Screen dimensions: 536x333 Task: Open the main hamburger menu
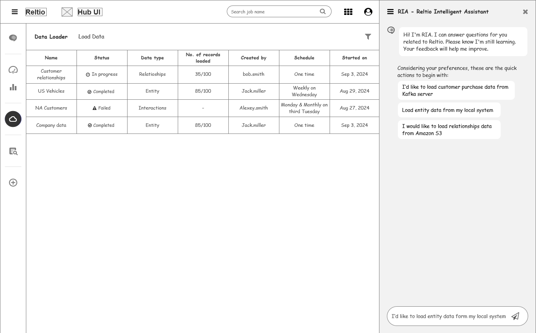(15, 12)
